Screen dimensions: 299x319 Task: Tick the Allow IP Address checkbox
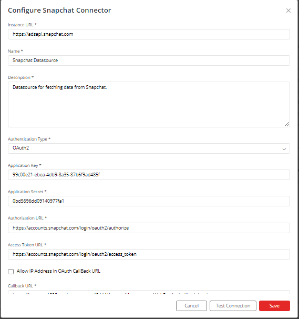coord(11,272)
